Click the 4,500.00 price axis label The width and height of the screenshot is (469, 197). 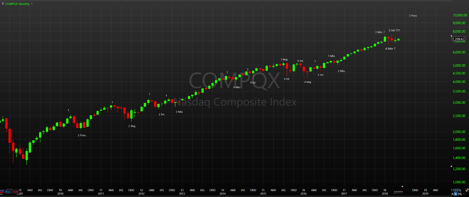[x=459, y=73]
